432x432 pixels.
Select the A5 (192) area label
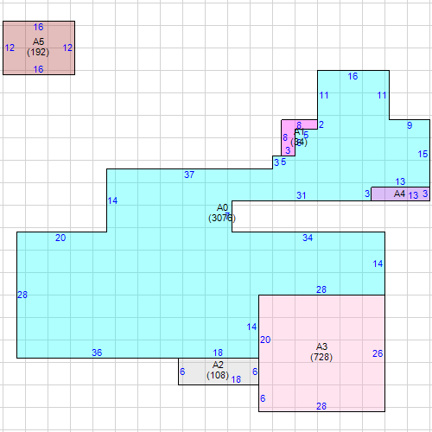click(x=38, y=47)
